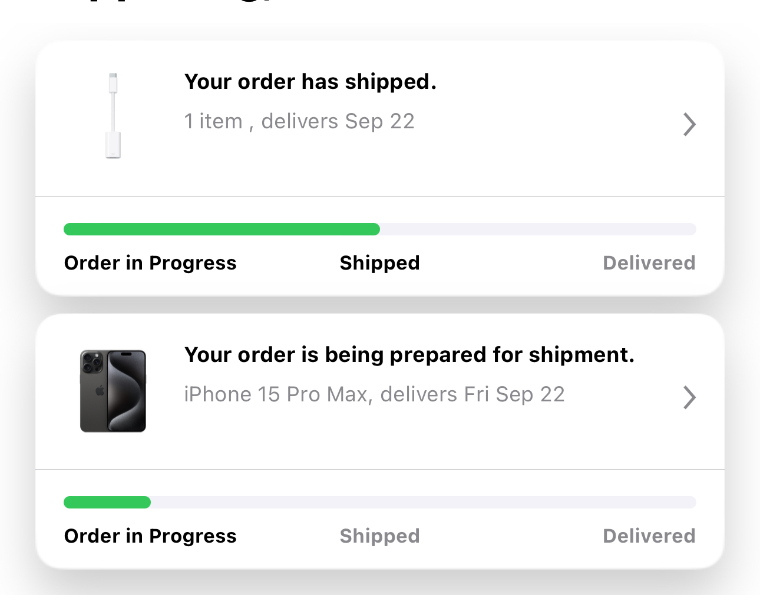Viewport: 760px width, 595px height.
Task: Select the grayed "Shipped" stage on the iPhone order
Action: point(379,536)
